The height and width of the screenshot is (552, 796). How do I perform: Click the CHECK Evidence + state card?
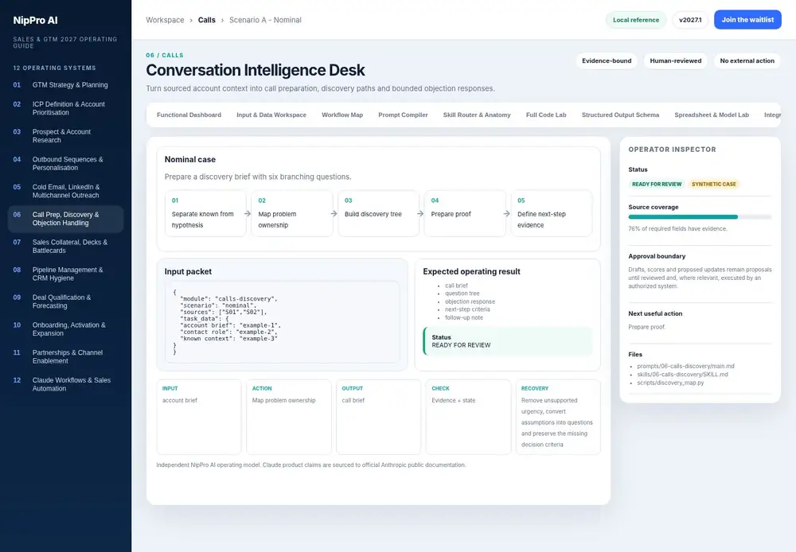469,417
